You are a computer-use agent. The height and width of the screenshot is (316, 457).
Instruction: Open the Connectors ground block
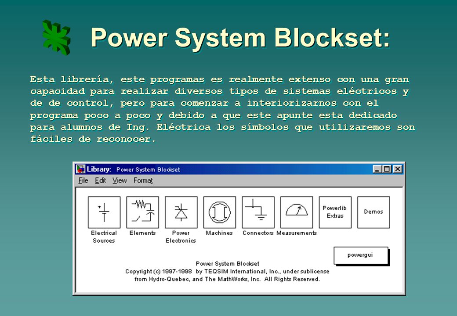coord(258,212)
